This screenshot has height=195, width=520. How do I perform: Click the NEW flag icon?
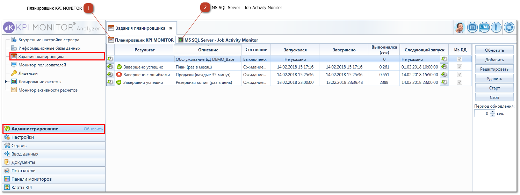(484, 28)
